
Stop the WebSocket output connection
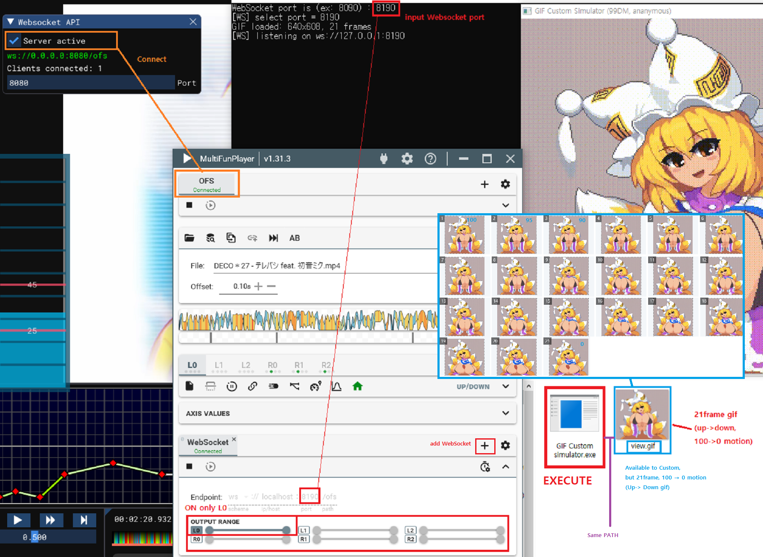tap(189, 466)
